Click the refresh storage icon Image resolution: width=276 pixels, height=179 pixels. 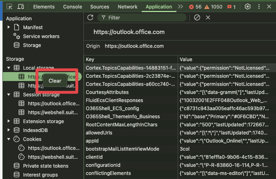point(90,17)
